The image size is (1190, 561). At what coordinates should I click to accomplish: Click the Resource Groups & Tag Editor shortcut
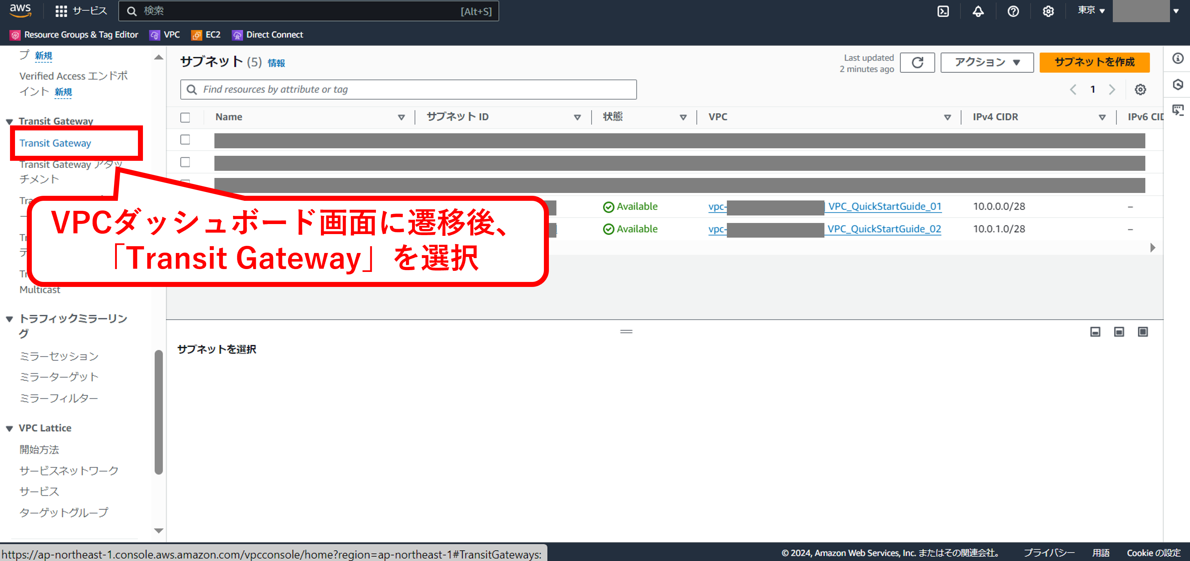click(74, 35)
